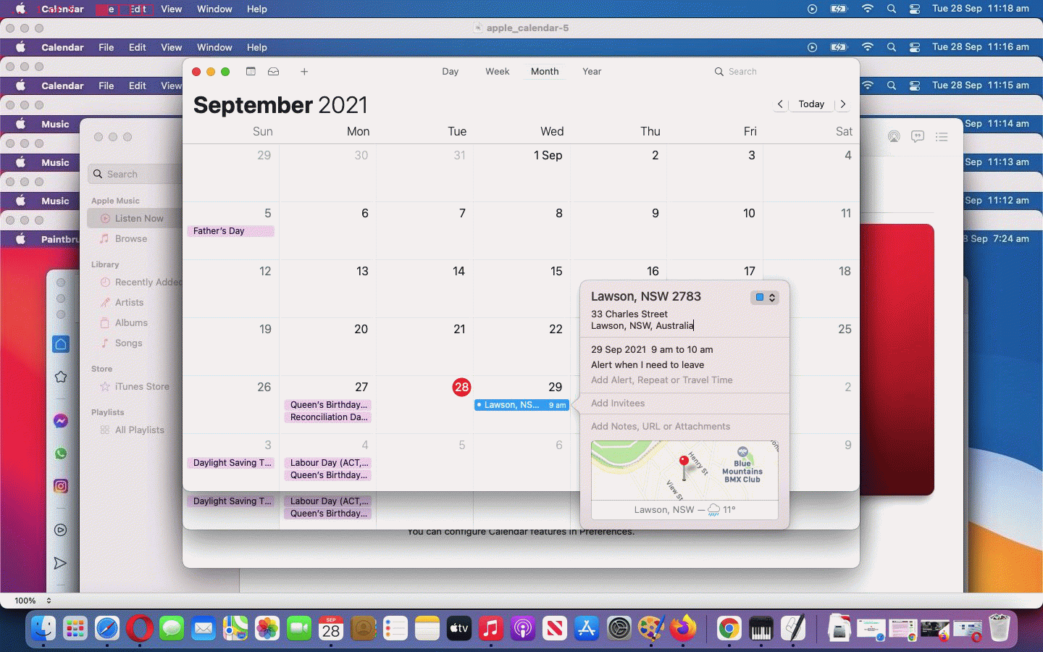This screenshot has width=1043, height=652.
Task: Click Add Invitees in event popover
Action: tap(618, 404)
